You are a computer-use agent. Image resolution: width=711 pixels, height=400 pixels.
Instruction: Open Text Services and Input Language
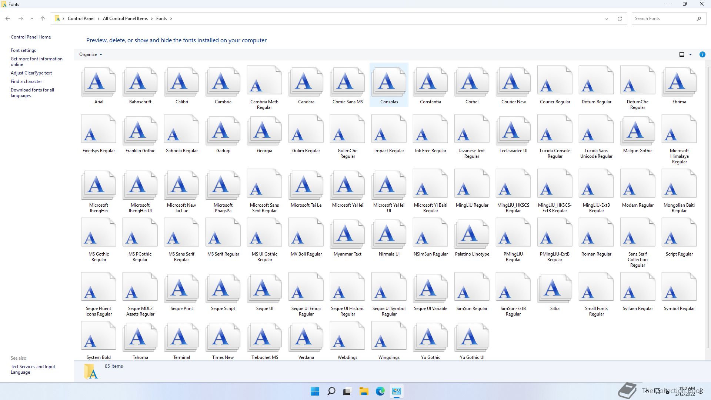33,369
